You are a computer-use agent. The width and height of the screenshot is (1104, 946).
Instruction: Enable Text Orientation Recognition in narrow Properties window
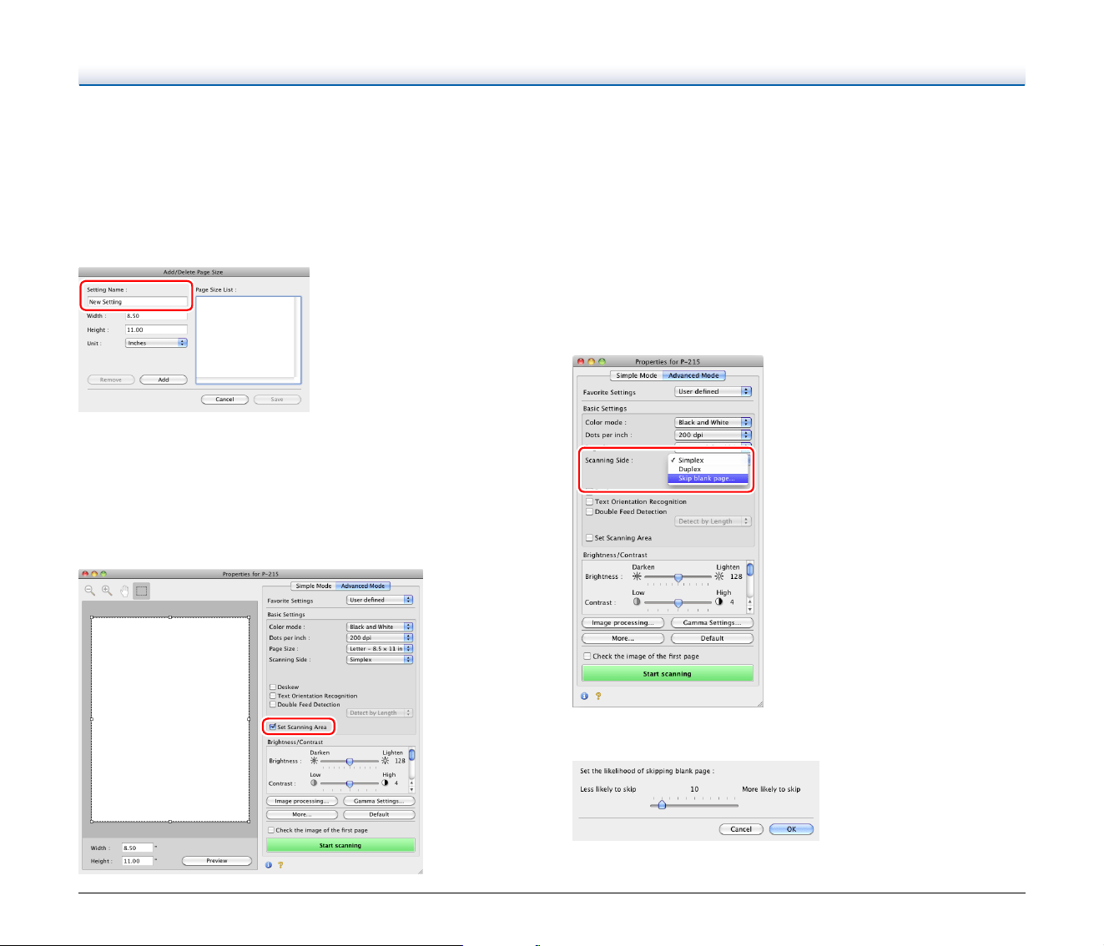[x=589, y=501]
